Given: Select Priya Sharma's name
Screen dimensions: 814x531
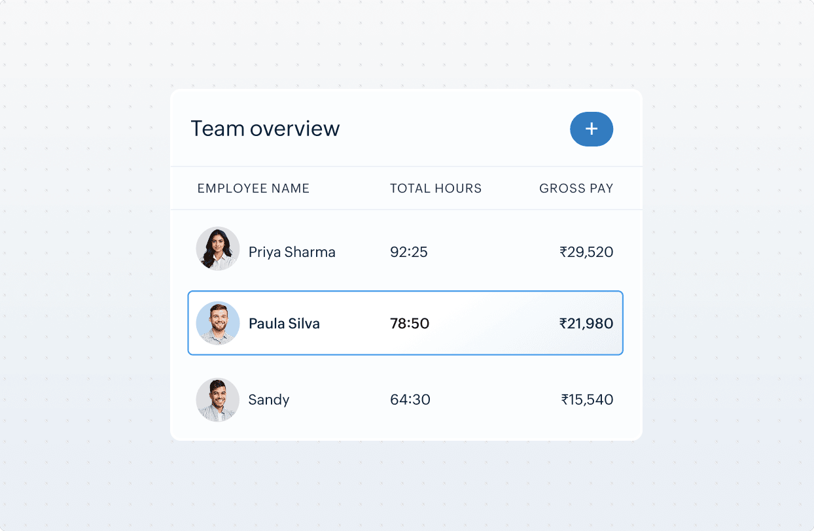Looking at the screenshot, I should (292, 252).
